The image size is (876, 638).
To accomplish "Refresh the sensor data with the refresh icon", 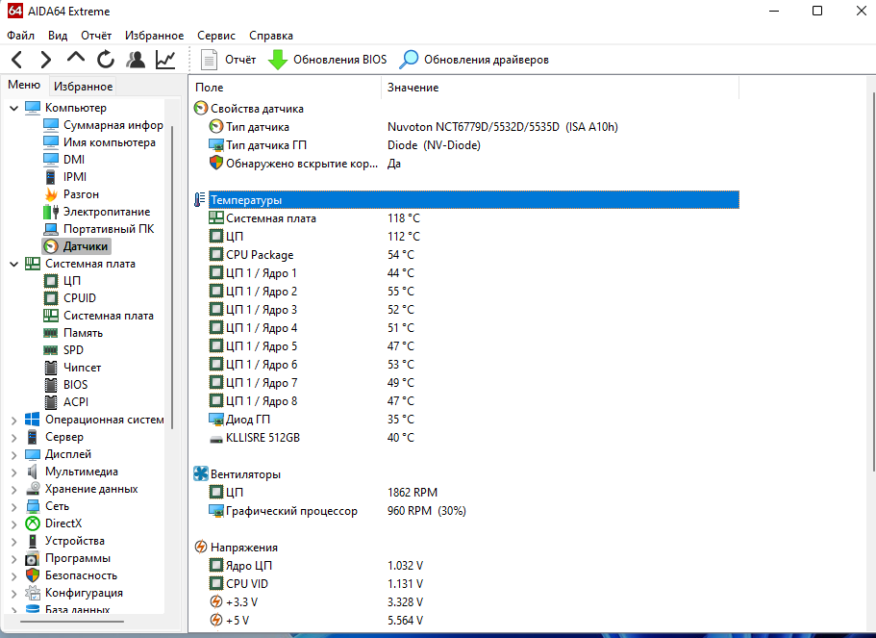I will pyautogui.click(x=106, y=60).
